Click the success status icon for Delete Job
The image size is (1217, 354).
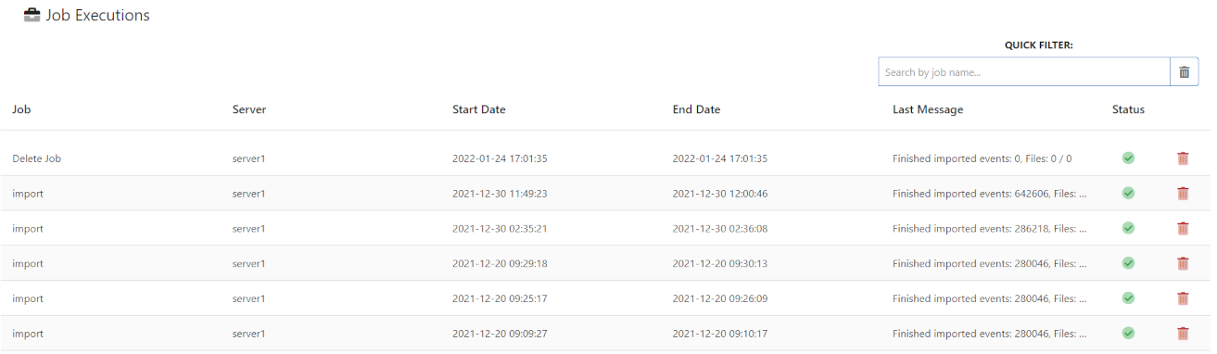coord(1128,158)
